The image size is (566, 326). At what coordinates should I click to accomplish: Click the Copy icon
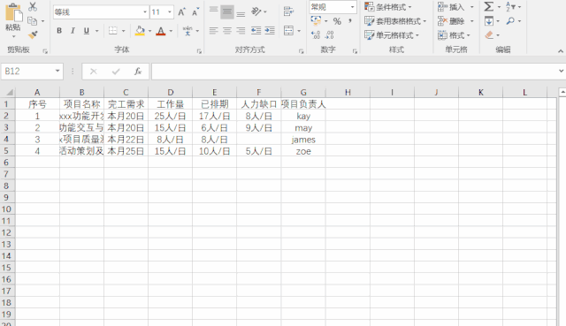click(32, 21)
